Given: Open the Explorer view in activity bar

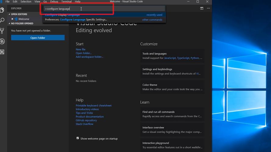Looking at the screenshot, I should tap(2, 10).
